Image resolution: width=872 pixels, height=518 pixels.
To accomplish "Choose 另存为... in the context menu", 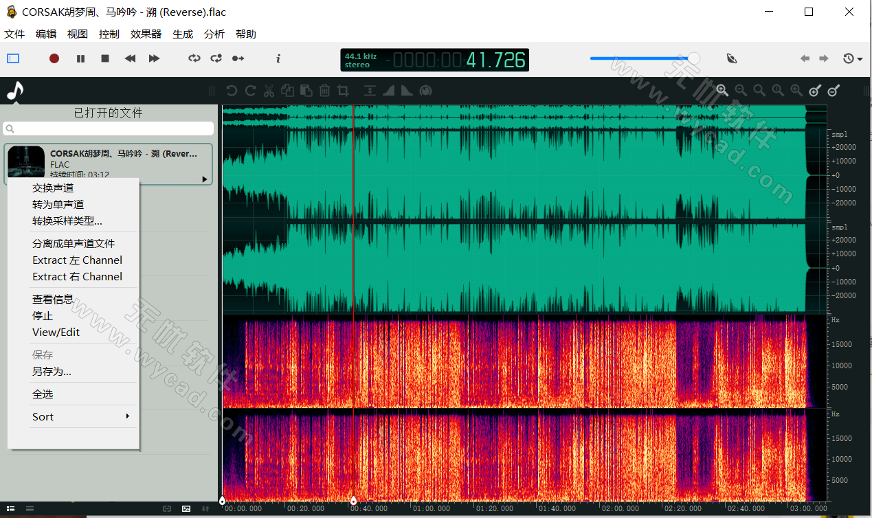I will [52, 372].
